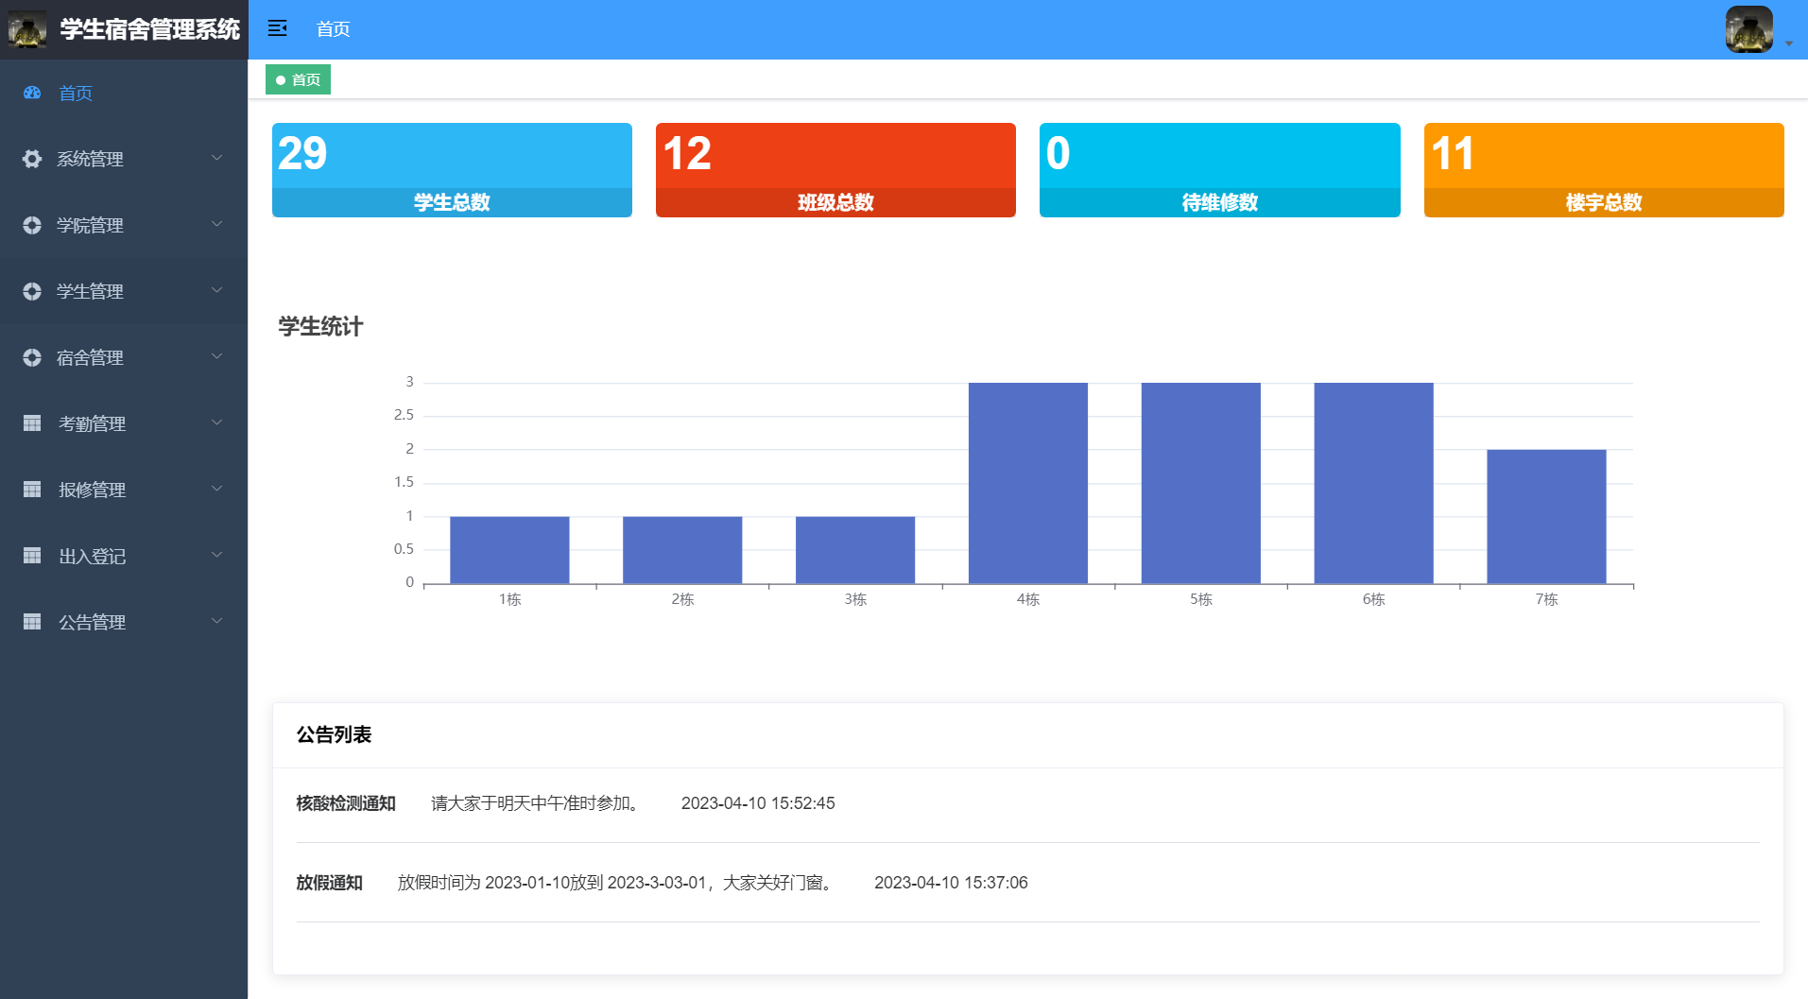Click the 学生总数 blue stat card
Viewport: 1808px width, 999px height.
tap(452, 170)
